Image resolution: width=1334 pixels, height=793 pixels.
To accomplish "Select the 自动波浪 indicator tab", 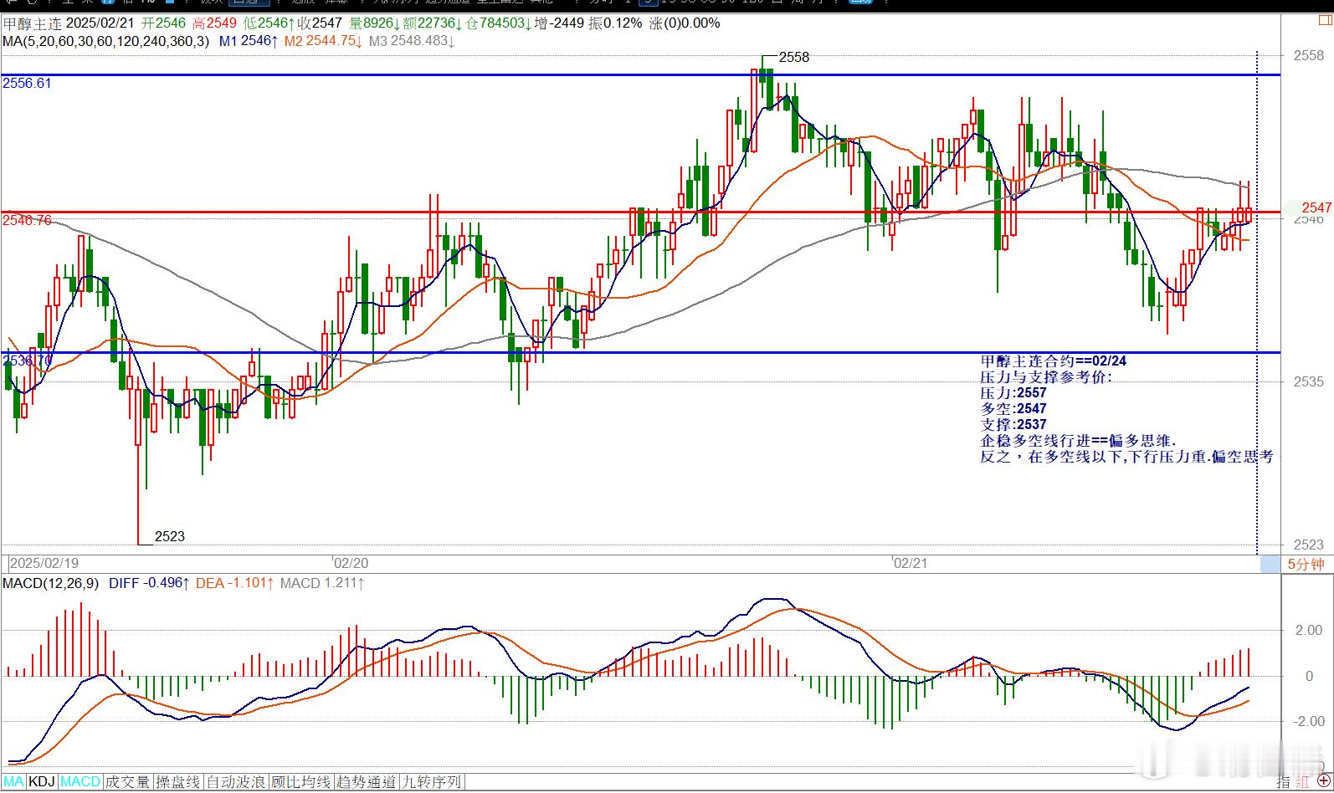I will click(237, 782).
